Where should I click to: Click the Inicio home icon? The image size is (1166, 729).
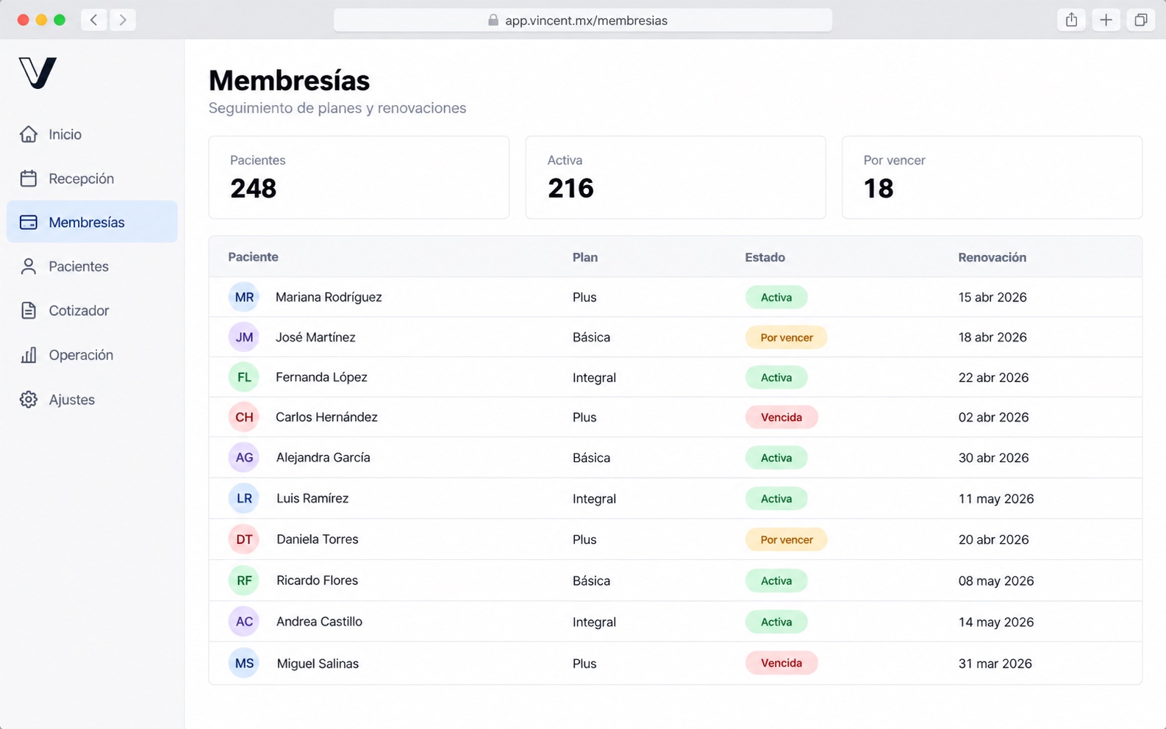click(x=29, y=134)
